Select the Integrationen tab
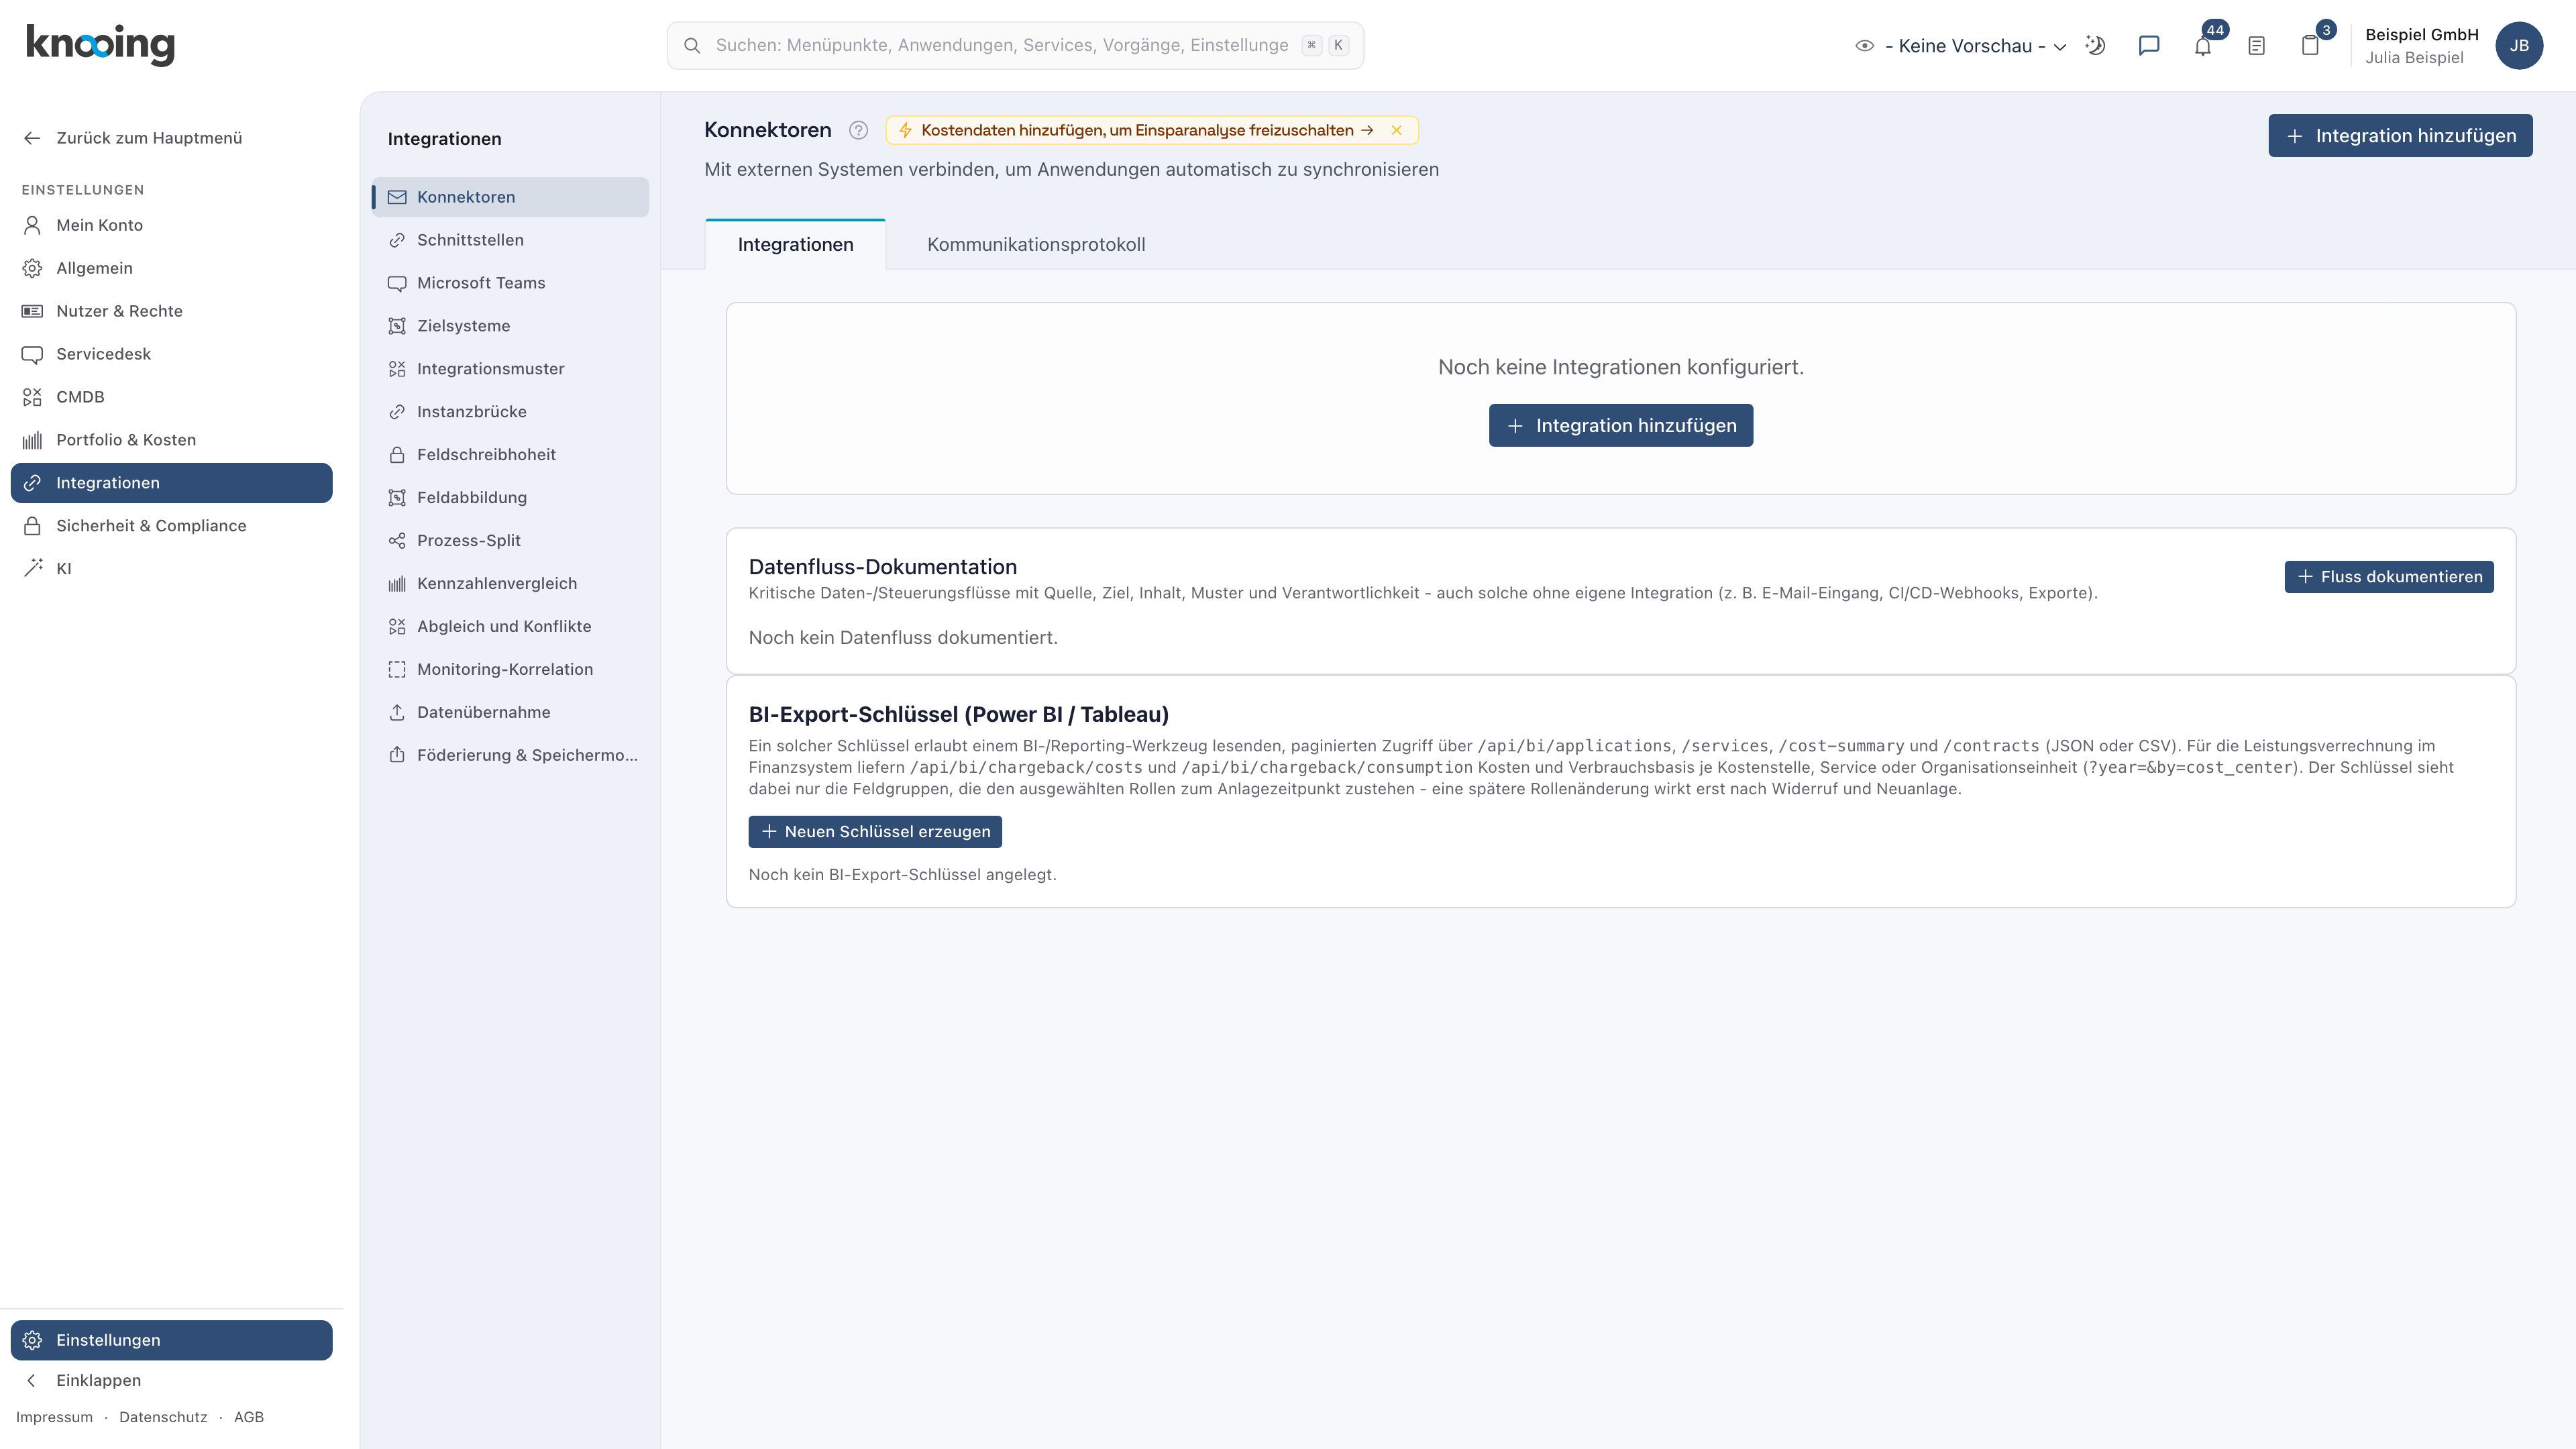Viewport: 2576px width, 1449px height. click(x=795, y=244)
